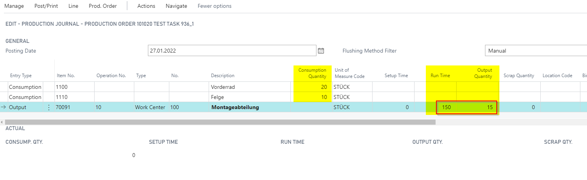Click Consumption Quantity 20 for Vorderrad
587x180 pixels.
312,87
